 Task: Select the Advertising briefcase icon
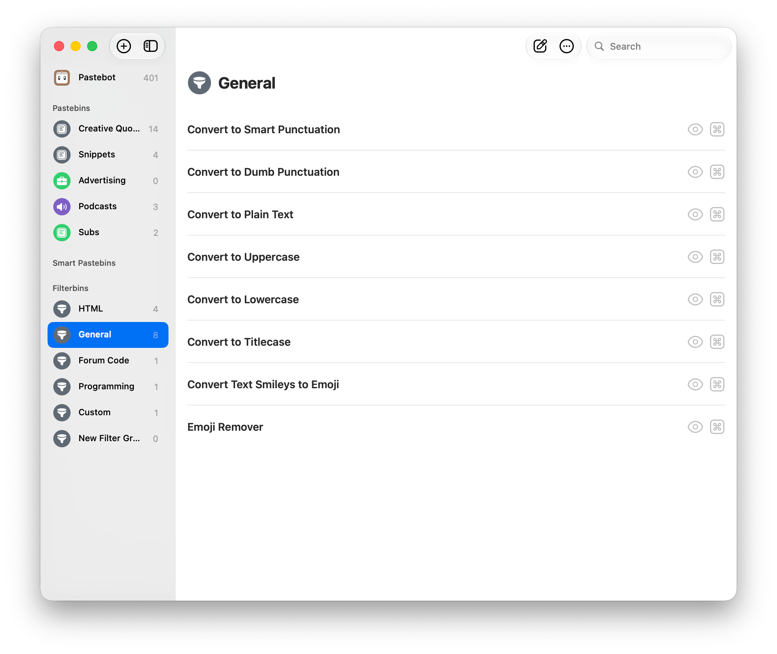tap(62, 180)
